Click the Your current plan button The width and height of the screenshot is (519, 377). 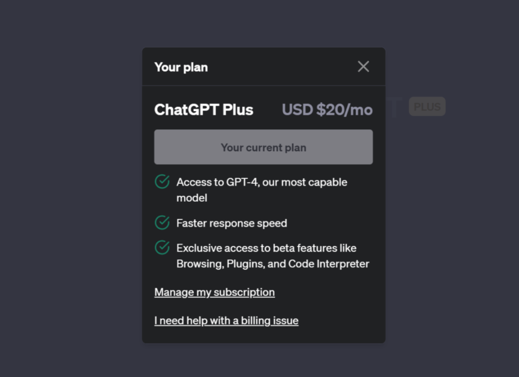263,147
